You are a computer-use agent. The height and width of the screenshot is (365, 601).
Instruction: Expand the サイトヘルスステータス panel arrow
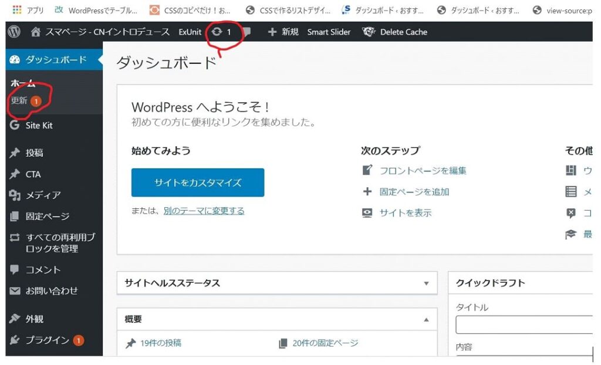[x=426, y=283]
